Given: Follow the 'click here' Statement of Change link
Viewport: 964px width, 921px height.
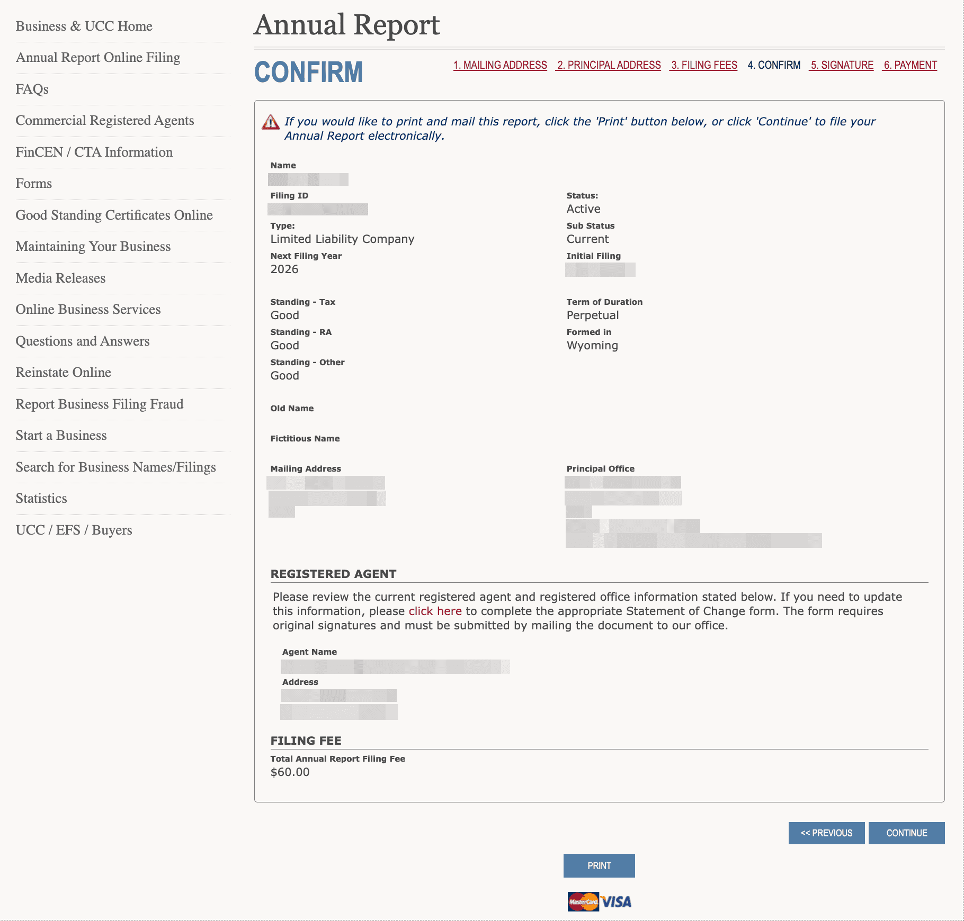Looking at the screenshot, I should click(435, 611).
